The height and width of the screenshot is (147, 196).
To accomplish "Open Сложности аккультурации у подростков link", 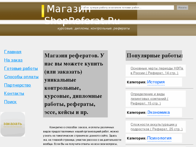I will tap(156, 127).
